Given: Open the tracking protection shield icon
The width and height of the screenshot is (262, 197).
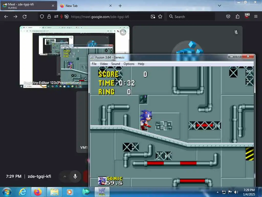Looking at the screenshot, I should click(42, 16).
